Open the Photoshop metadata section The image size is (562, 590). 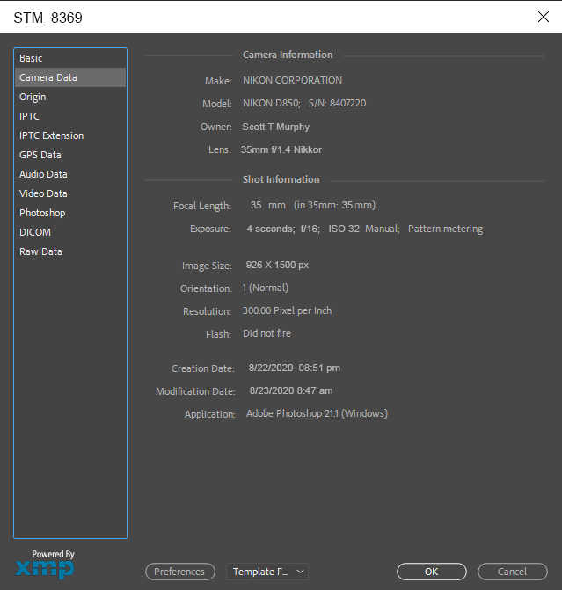(42, 213)
